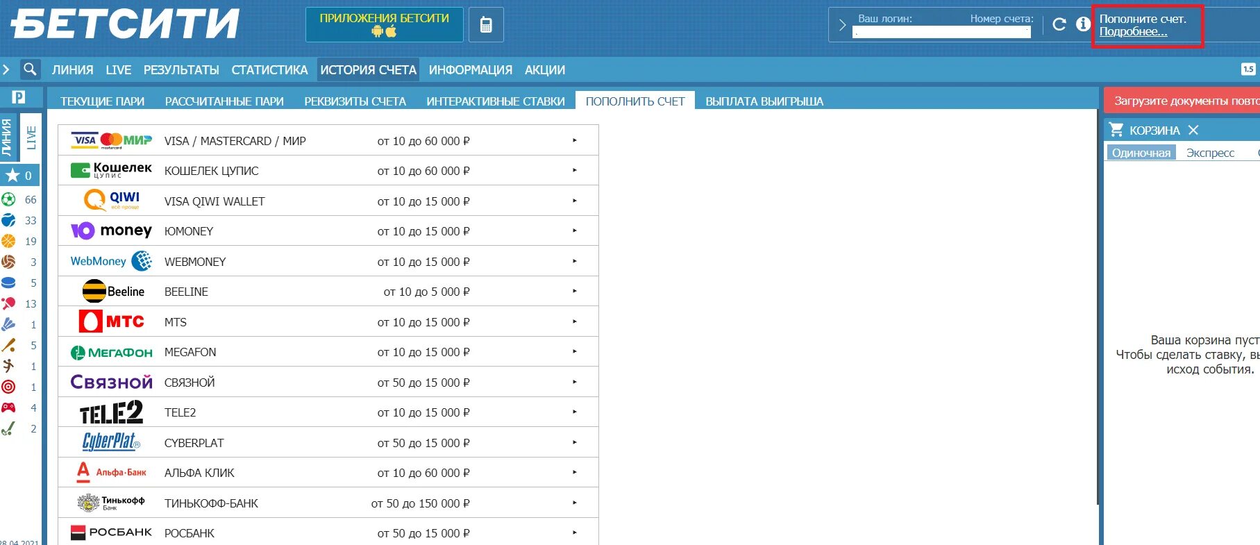Click the Visa Mastercard МИР logo
Screen dimensions: 1260x545
click(x=111, y=140)
